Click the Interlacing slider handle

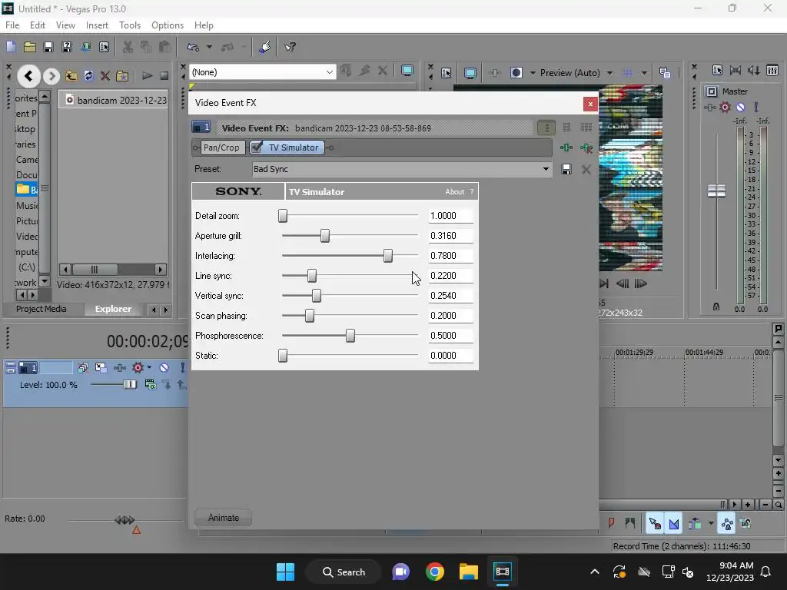click(388, 256)
